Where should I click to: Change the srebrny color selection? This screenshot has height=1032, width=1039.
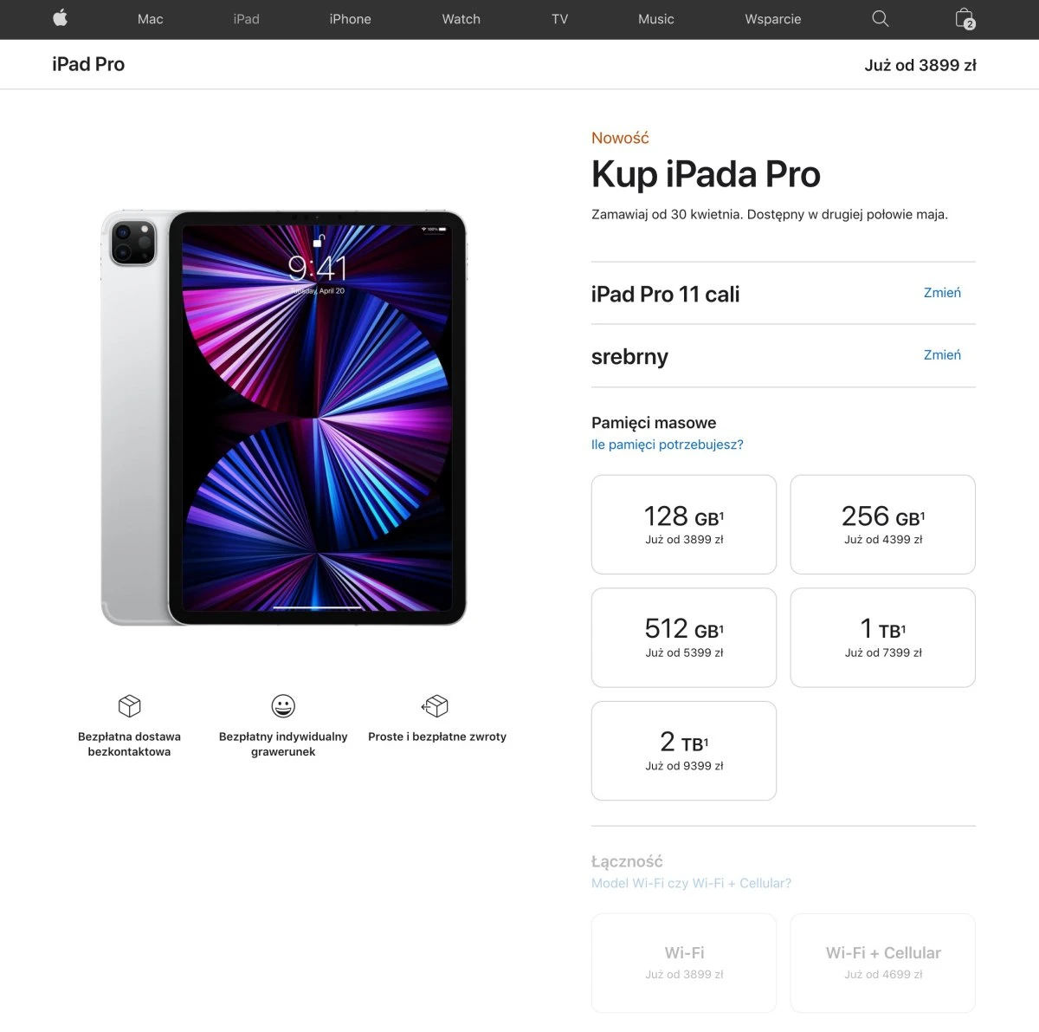click(942, 354)
